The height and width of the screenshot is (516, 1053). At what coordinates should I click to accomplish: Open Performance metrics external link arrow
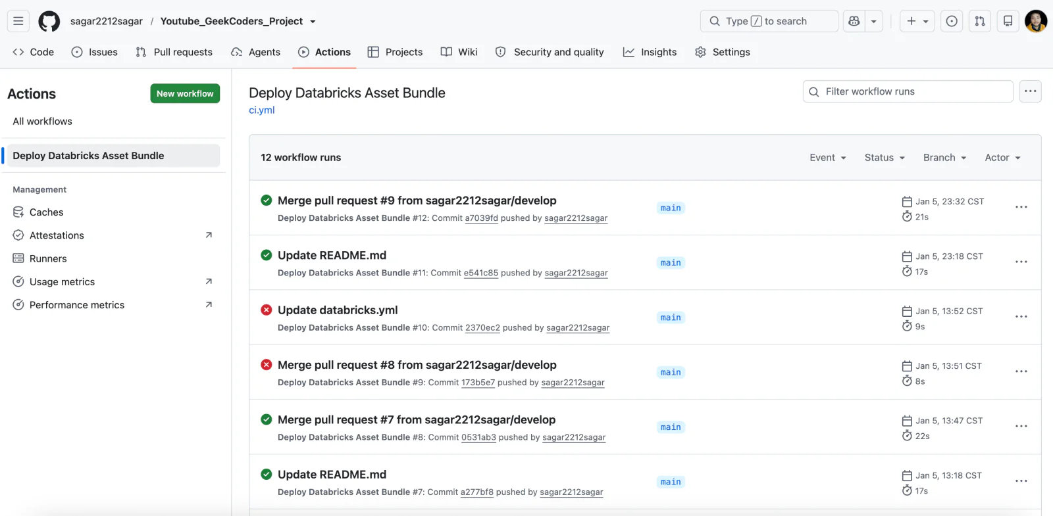[209, 304]
